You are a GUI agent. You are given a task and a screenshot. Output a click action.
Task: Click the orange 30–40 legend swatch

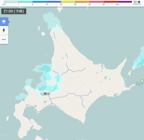pyautogui.click(x=82, y=2)
